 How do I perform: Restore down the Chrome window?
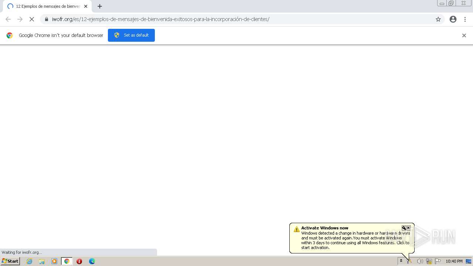451,3
